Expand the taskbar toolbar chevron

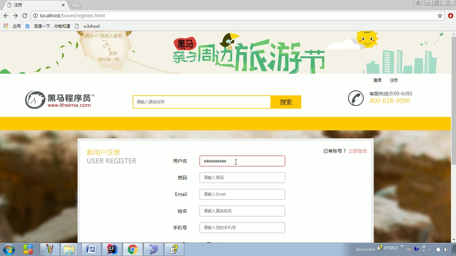(402, 246)
